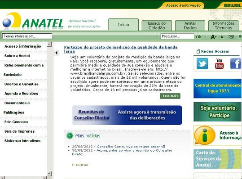Open Reuniões do Conselho Diretor banner
Image resolution: width=242 pixels, height=179 pixels.
(127, 115)
